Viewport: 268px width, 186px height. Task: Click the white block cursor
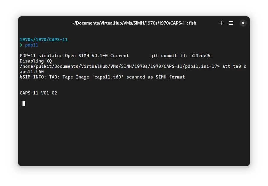(24, 104)
